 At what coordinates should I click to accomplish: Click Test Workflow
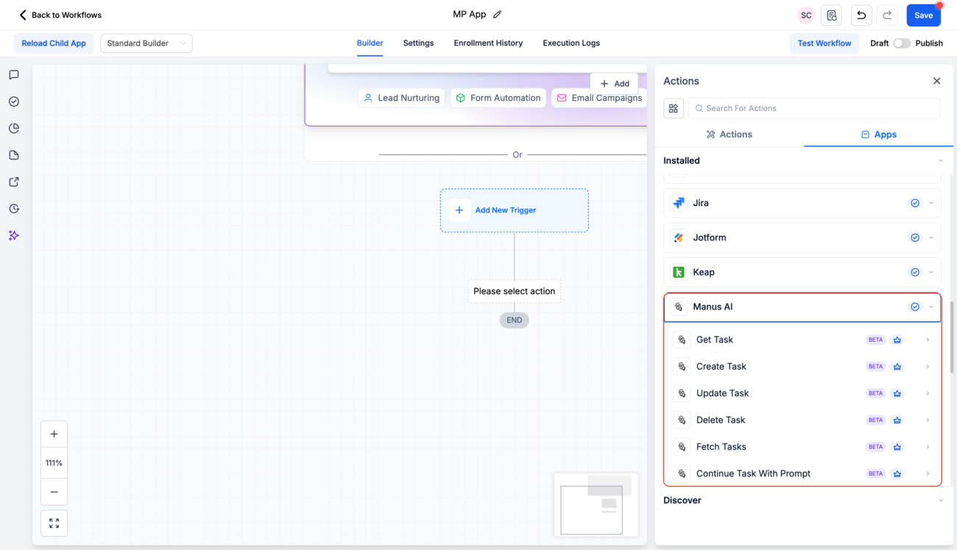[x=824, y=43]
